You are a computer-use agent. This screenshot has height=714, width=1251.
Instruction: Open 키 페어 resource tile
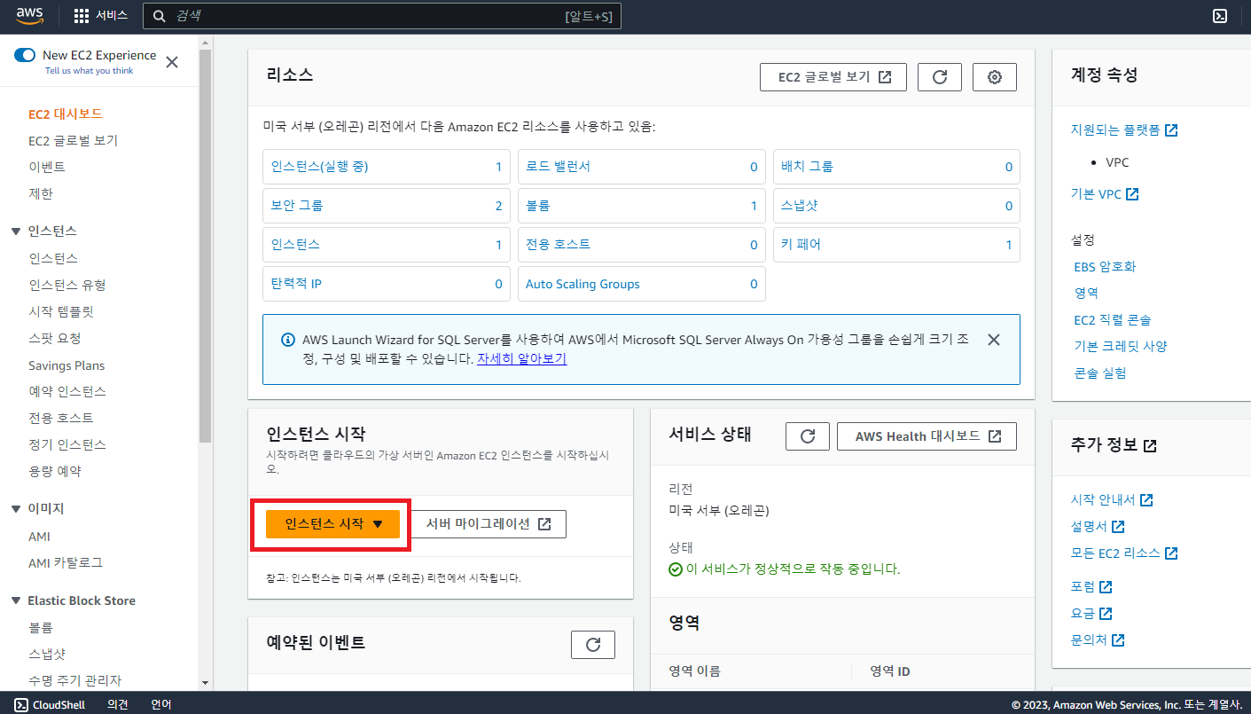pyautogui.click(x=896, y=245)
